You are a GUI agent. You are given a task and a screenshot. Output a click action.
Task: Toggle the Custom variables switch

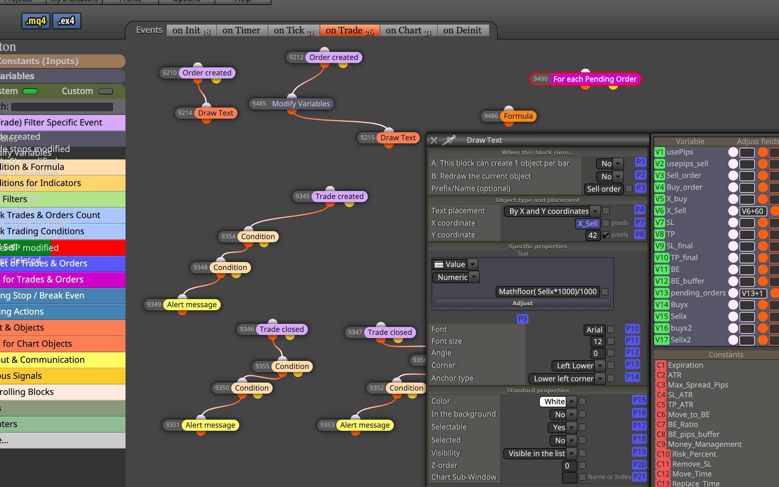coord(105,91)
